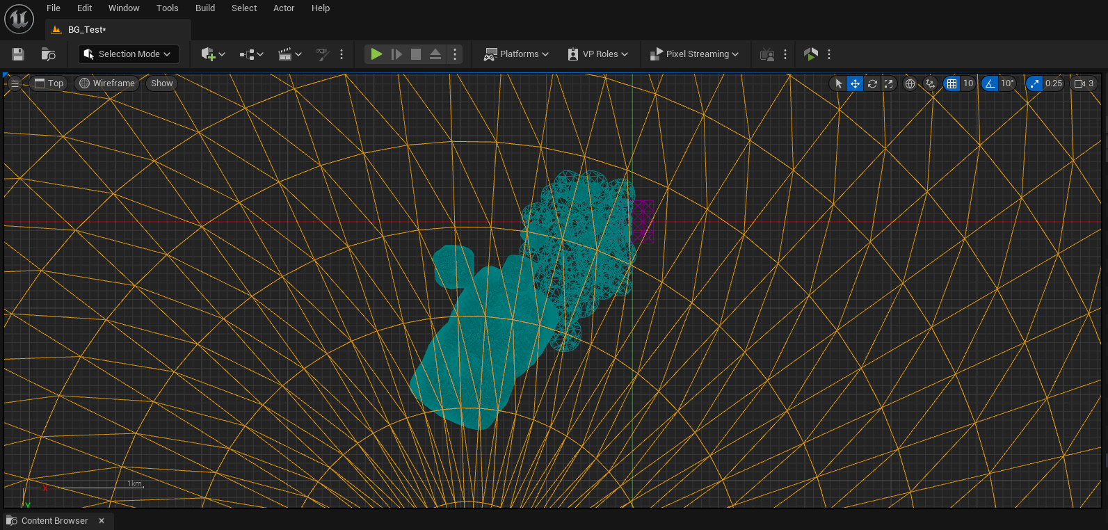Open the toolbar options dots beside paint icon
The height and width of the screenshot is (530, 1108).
[x=342, y=54]
